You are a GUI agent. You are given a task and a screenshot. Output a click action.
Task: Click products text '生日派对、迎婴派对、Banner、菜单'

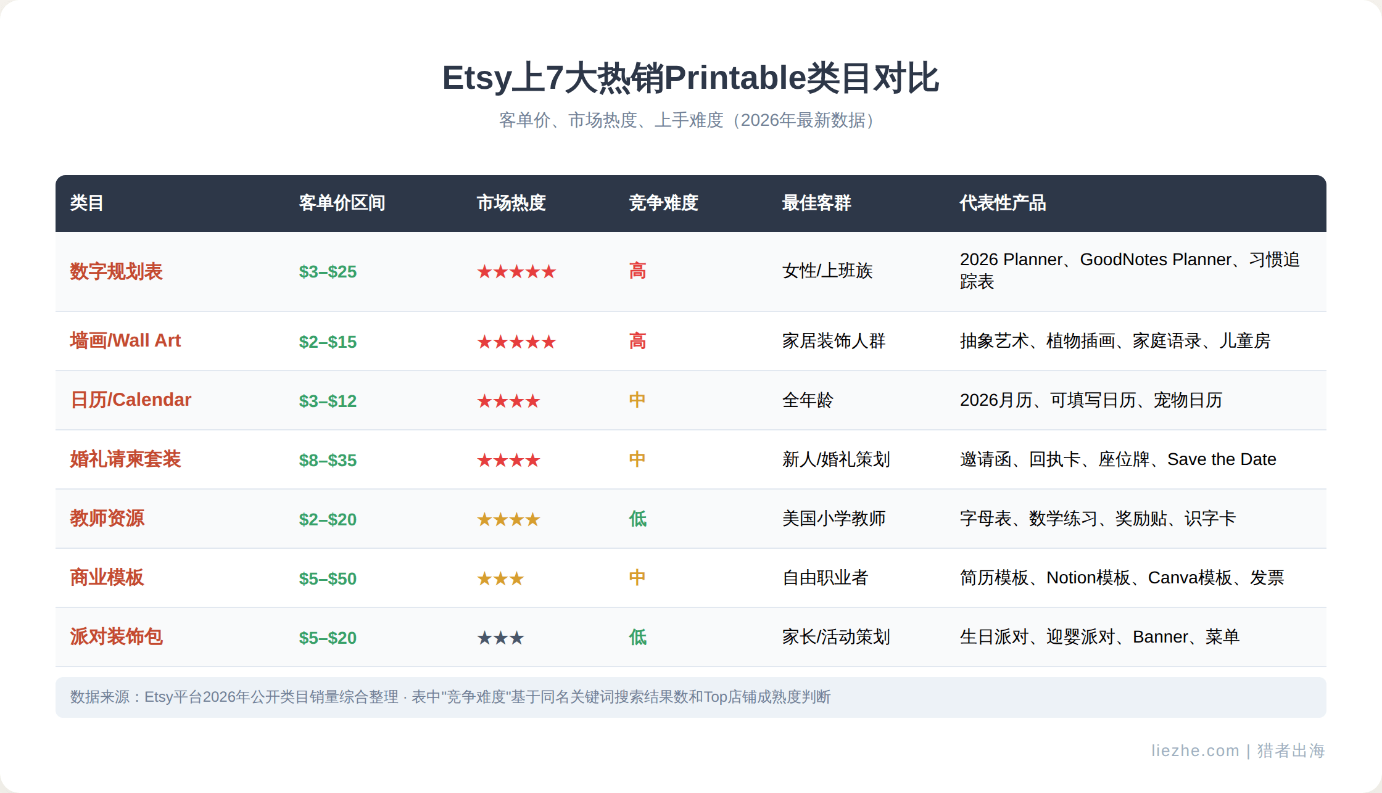tap(1099, 637)
